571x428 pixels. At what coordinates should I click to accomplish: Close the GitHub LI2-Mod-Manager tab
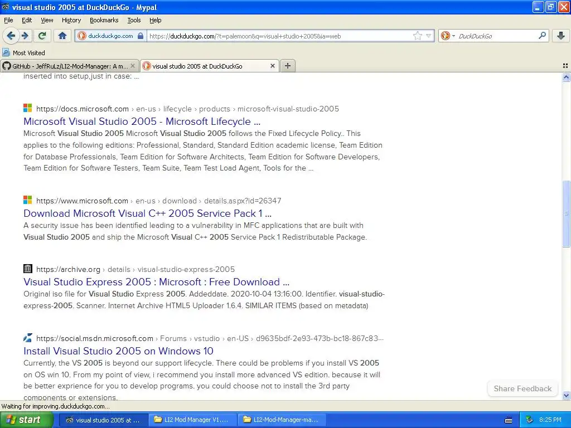pos(133,66)
